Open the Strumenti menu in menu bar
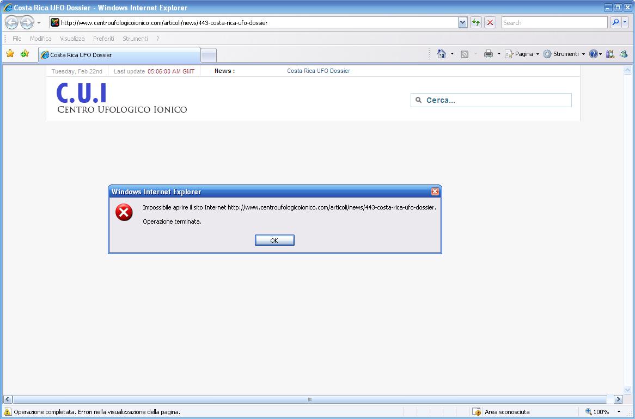The height and width of the screenshot is (419, 635). point(135,39)
